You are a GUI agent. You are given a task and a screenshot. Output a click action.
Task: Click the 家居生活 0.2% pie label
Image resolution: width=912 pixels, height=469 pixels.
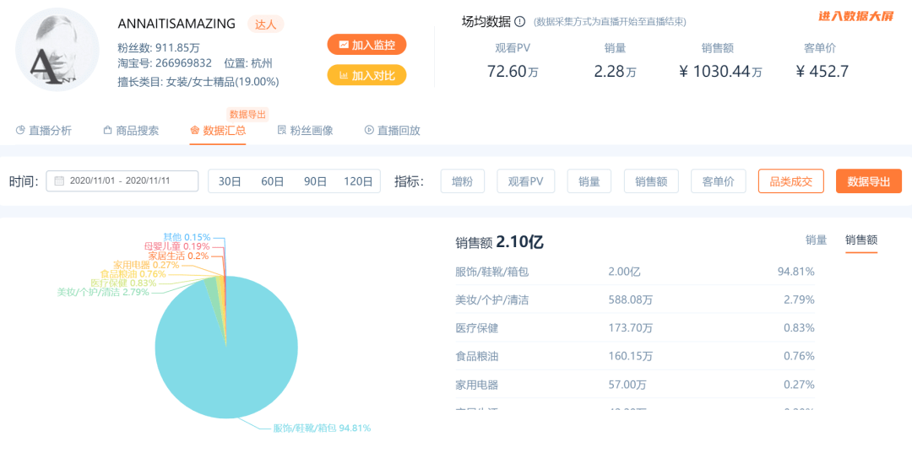click(x=178, y=256)
